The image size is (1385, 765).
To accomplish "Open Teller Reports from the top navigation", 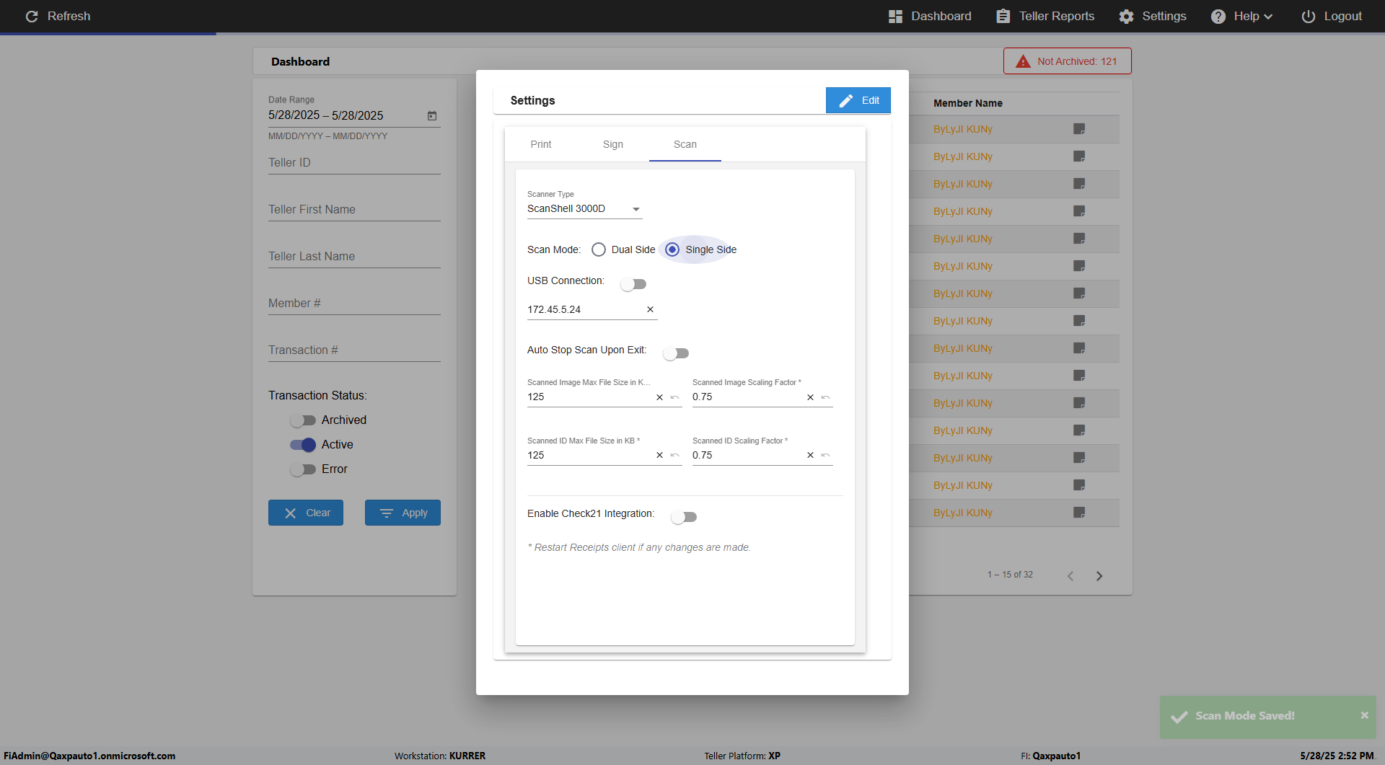I will tap(1045, 16).
